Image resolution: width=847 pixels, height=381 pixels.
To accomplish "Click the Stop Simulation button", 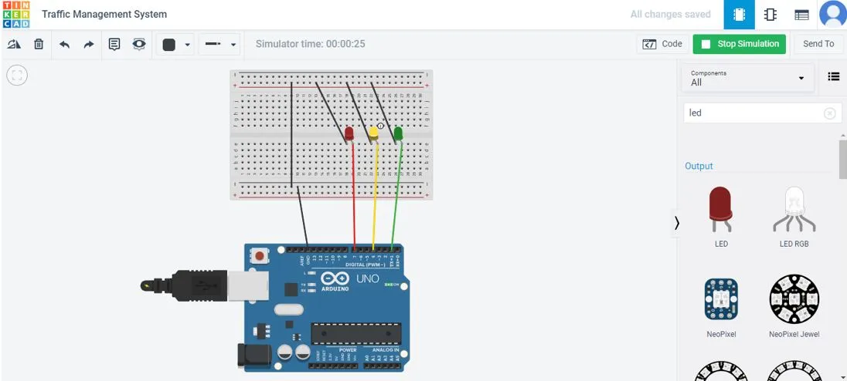I will coord(739,44).
